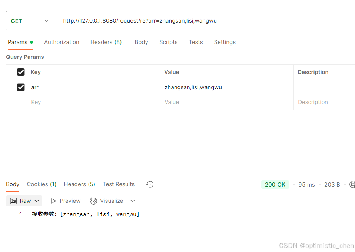
Task: Open the Raw format dropdown
Action: 24,201
